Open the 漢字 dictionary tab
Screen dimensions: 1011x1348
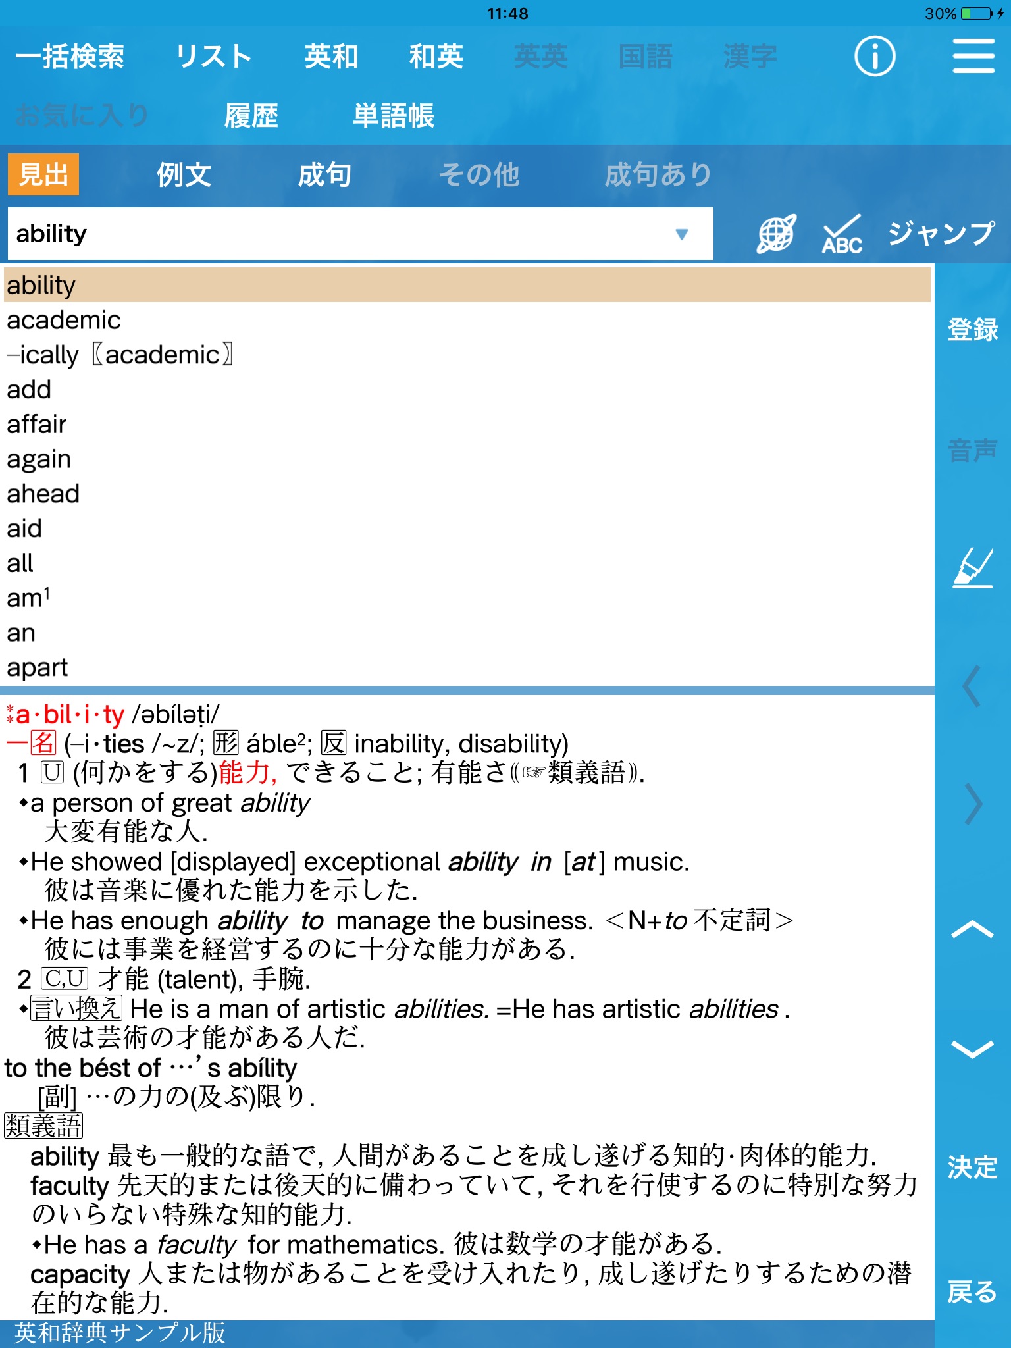[x=750, y=57]
